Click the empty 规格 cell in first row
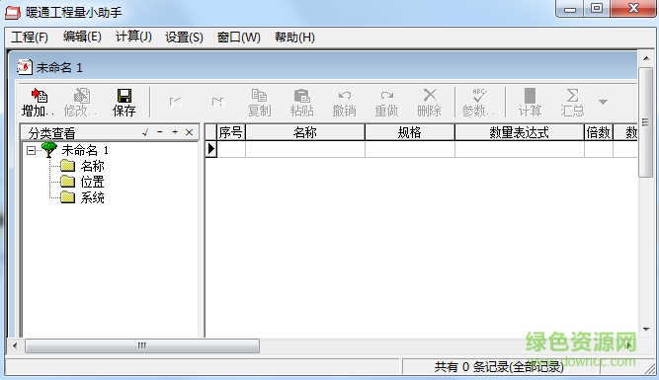 [x=410, y=149]
